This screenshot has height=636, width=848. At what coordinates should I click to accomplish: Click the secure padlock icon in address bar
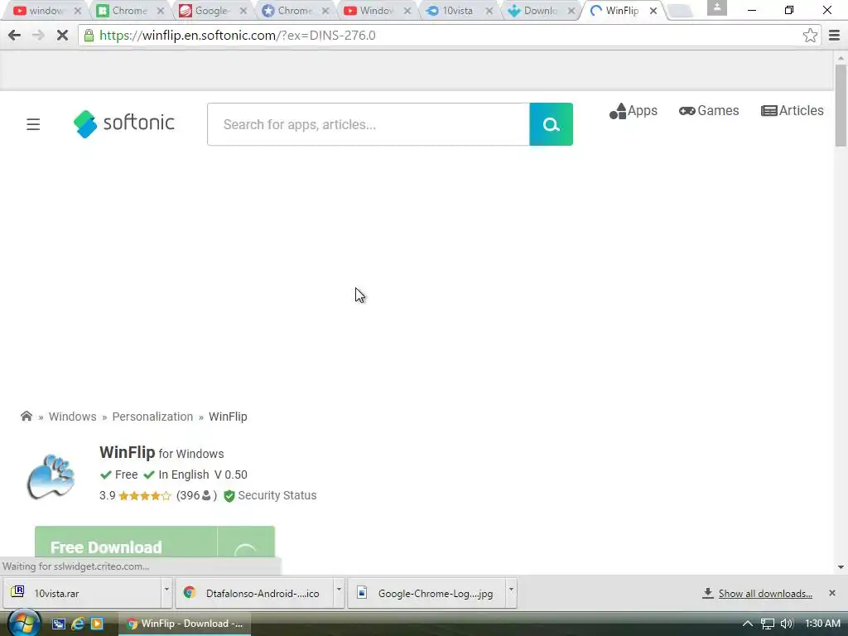(x=89, y=36)
